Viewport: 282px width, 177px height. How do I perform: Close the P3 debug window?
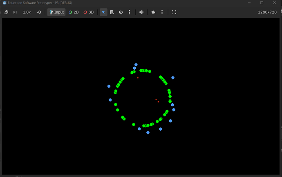(x=275, y=3)
